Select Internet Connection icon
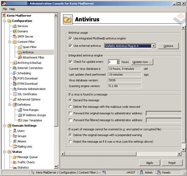The height and width of the screenshot is (176, 187). click(15, 68)
